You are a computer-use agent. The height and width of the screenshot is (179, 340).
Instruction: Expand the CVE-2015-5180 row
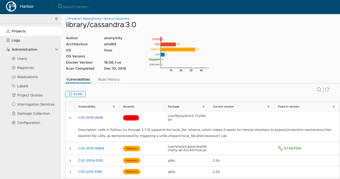pyautogui.click(x=70, y=172)
